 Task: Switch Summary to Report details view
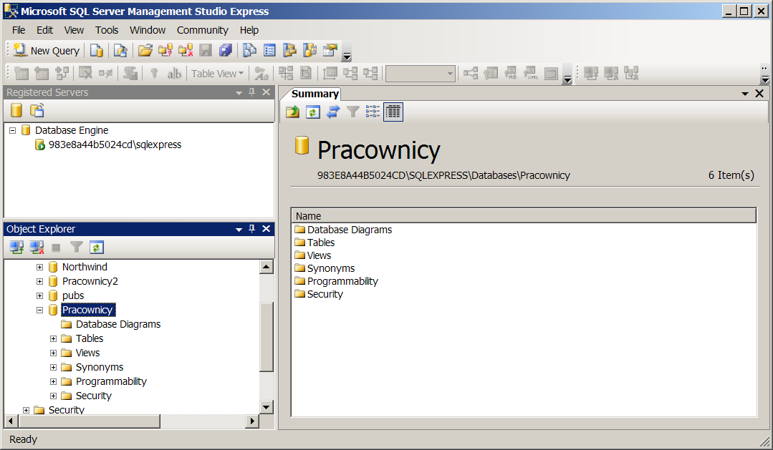coord(393,112)
